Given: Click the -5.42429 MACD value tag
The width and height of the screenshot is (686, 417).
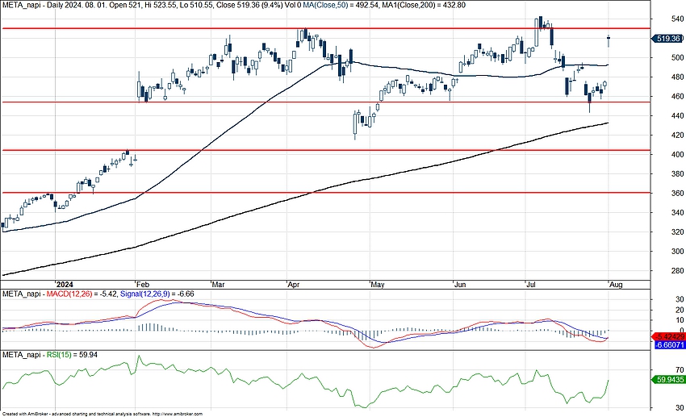Looking at the screenshot, I should [x=668, y=336].
